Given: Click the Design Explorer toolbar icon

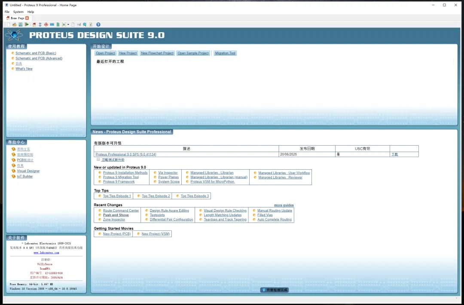Looking at the screenshot, I should coord(64,24).
